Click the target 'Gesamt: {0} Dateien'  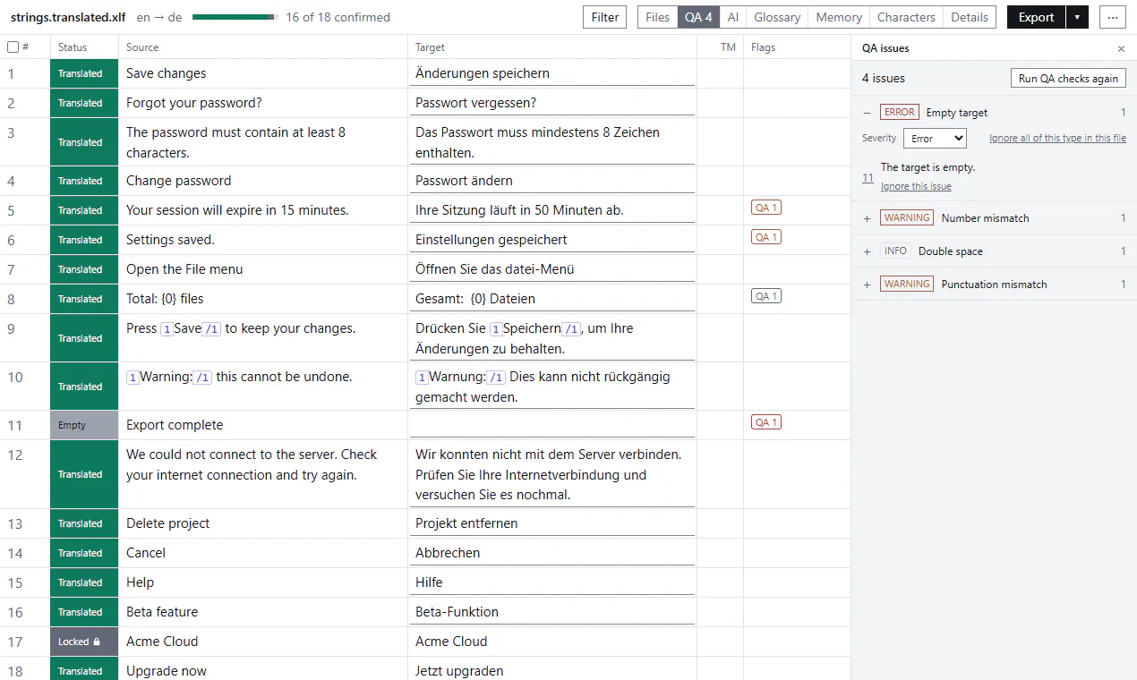click(552, 299)
